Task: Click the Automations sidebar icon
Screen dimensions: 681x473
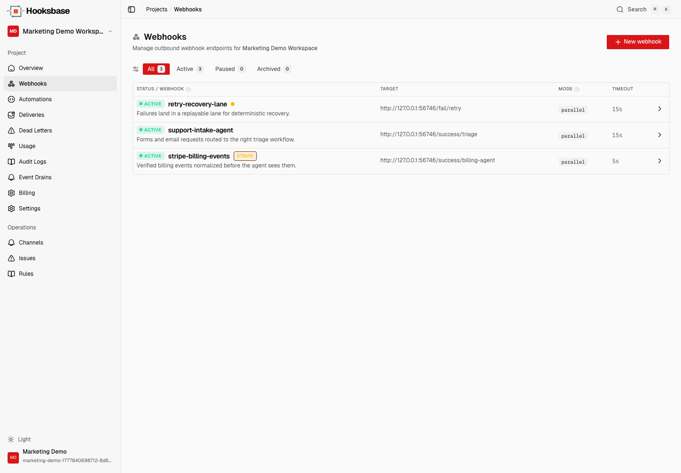Action: [11, 99]
